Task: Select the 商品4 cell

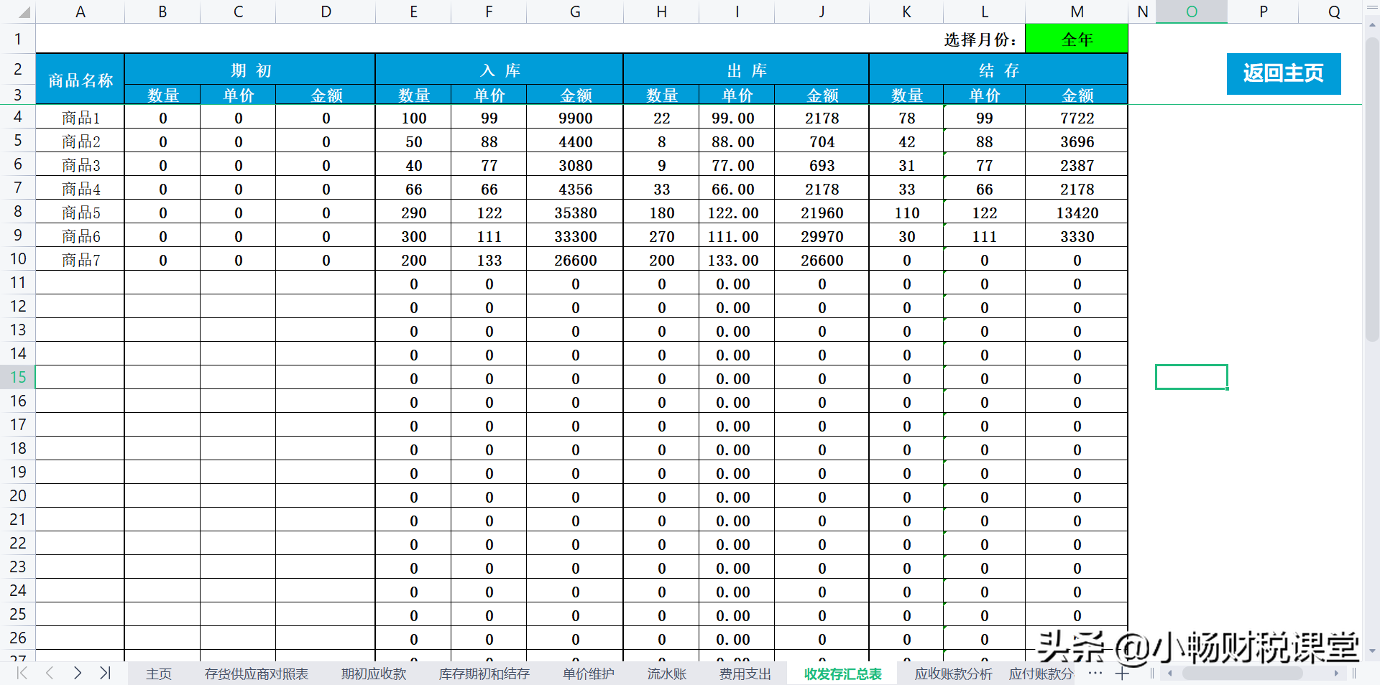Action: click(80, 188)
